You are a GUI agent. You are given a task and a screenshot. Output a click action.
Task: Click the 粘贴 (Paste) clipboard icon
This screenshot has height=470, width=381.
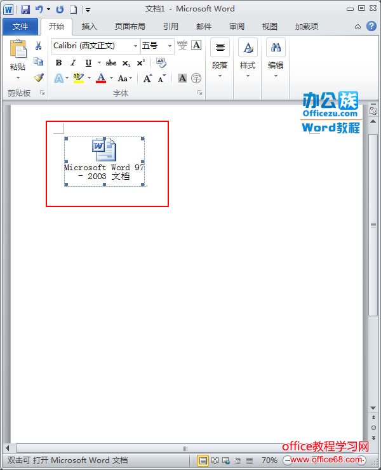click(x=18, y=48)
